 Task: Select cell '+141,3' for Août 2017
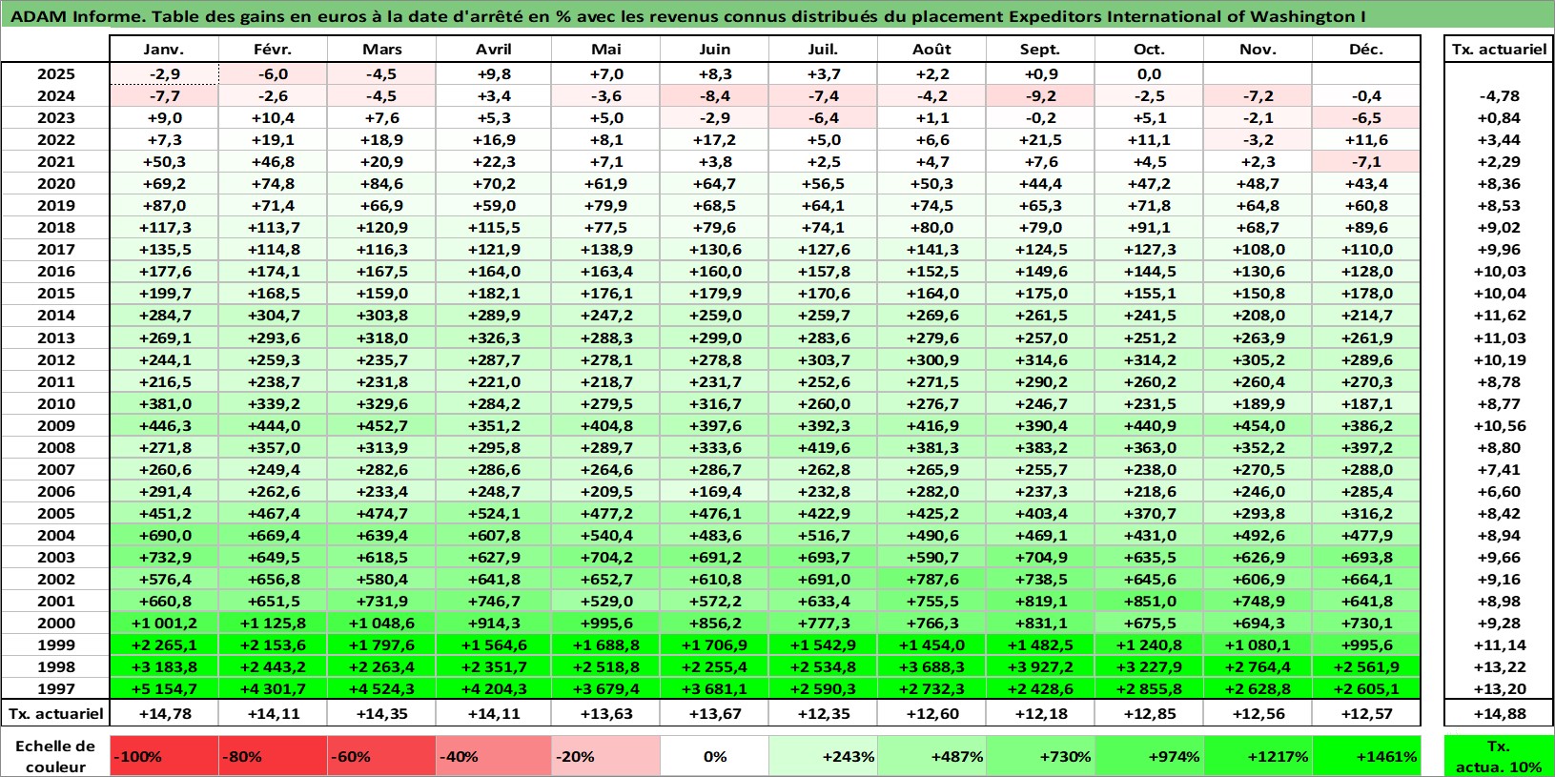click(931, 249)
